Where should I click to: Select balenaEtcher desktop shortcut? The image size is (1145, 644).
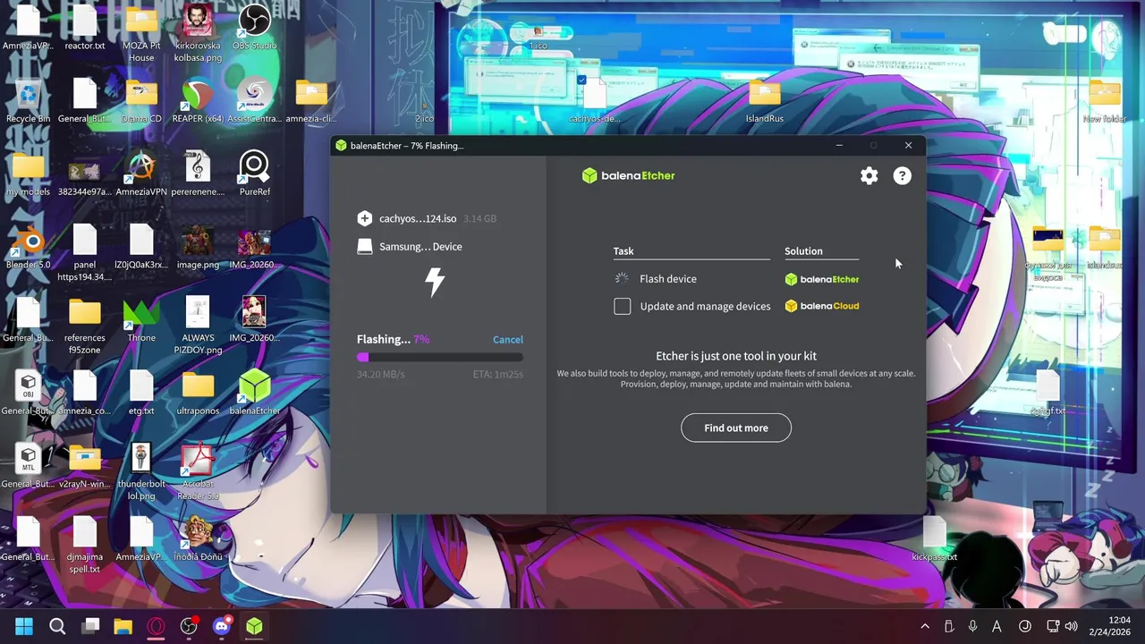pos(254,394)
